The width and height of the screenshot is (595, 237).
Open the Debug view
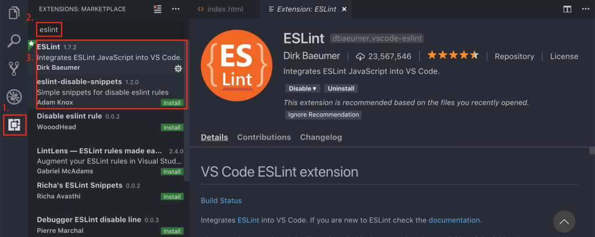[14, 97]
